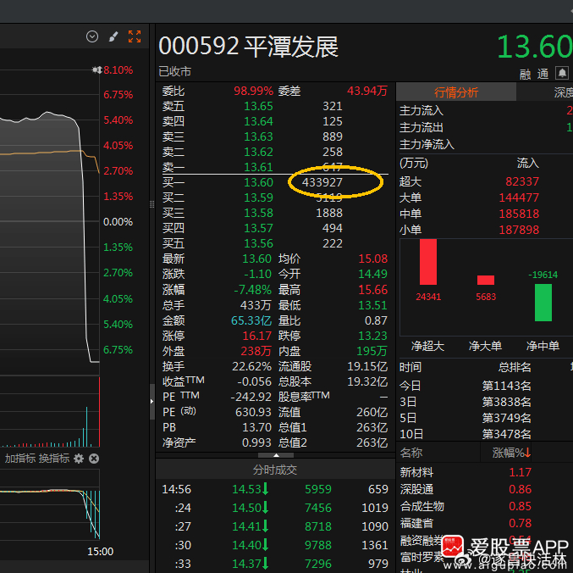Click the 已收市 market status text
This screenshot has height=573, width=573.
pos(175,71)
